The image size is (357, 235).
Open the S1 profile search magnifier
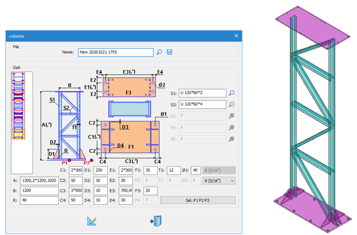(x=232, y=93)
